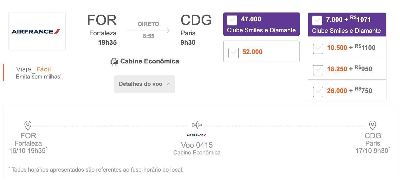400x182 pixels.
Task: Click small Air France logo above Voo 0415
Action: 196,135
